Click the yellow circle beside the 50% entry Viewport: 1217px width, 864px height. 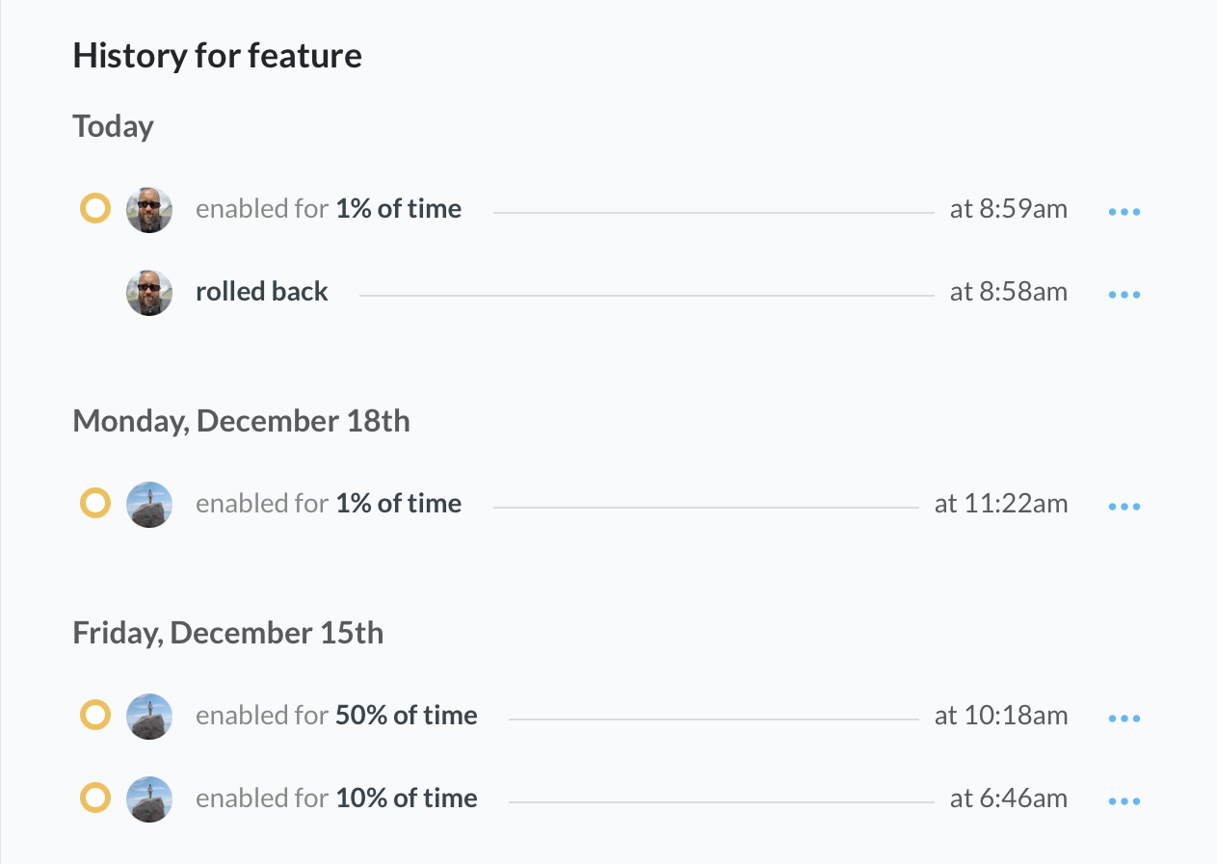click(94, 715)
